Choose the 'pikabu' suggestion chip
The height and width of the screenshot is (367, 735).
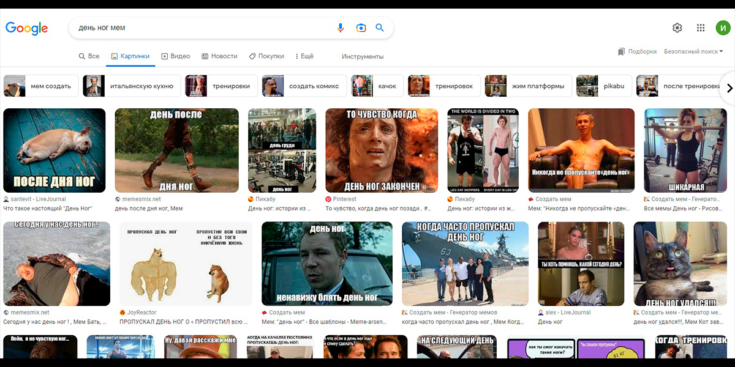click(604, 86)
